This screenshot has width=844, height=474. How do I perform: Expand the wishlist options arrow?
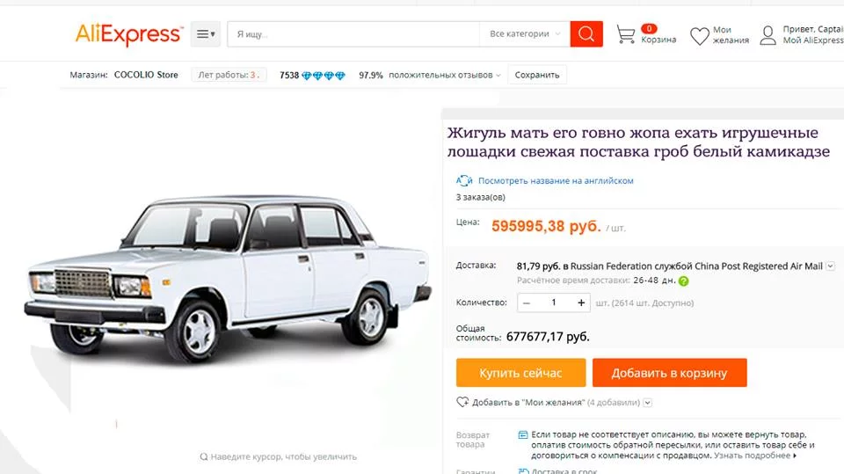(x=648, y=403)
